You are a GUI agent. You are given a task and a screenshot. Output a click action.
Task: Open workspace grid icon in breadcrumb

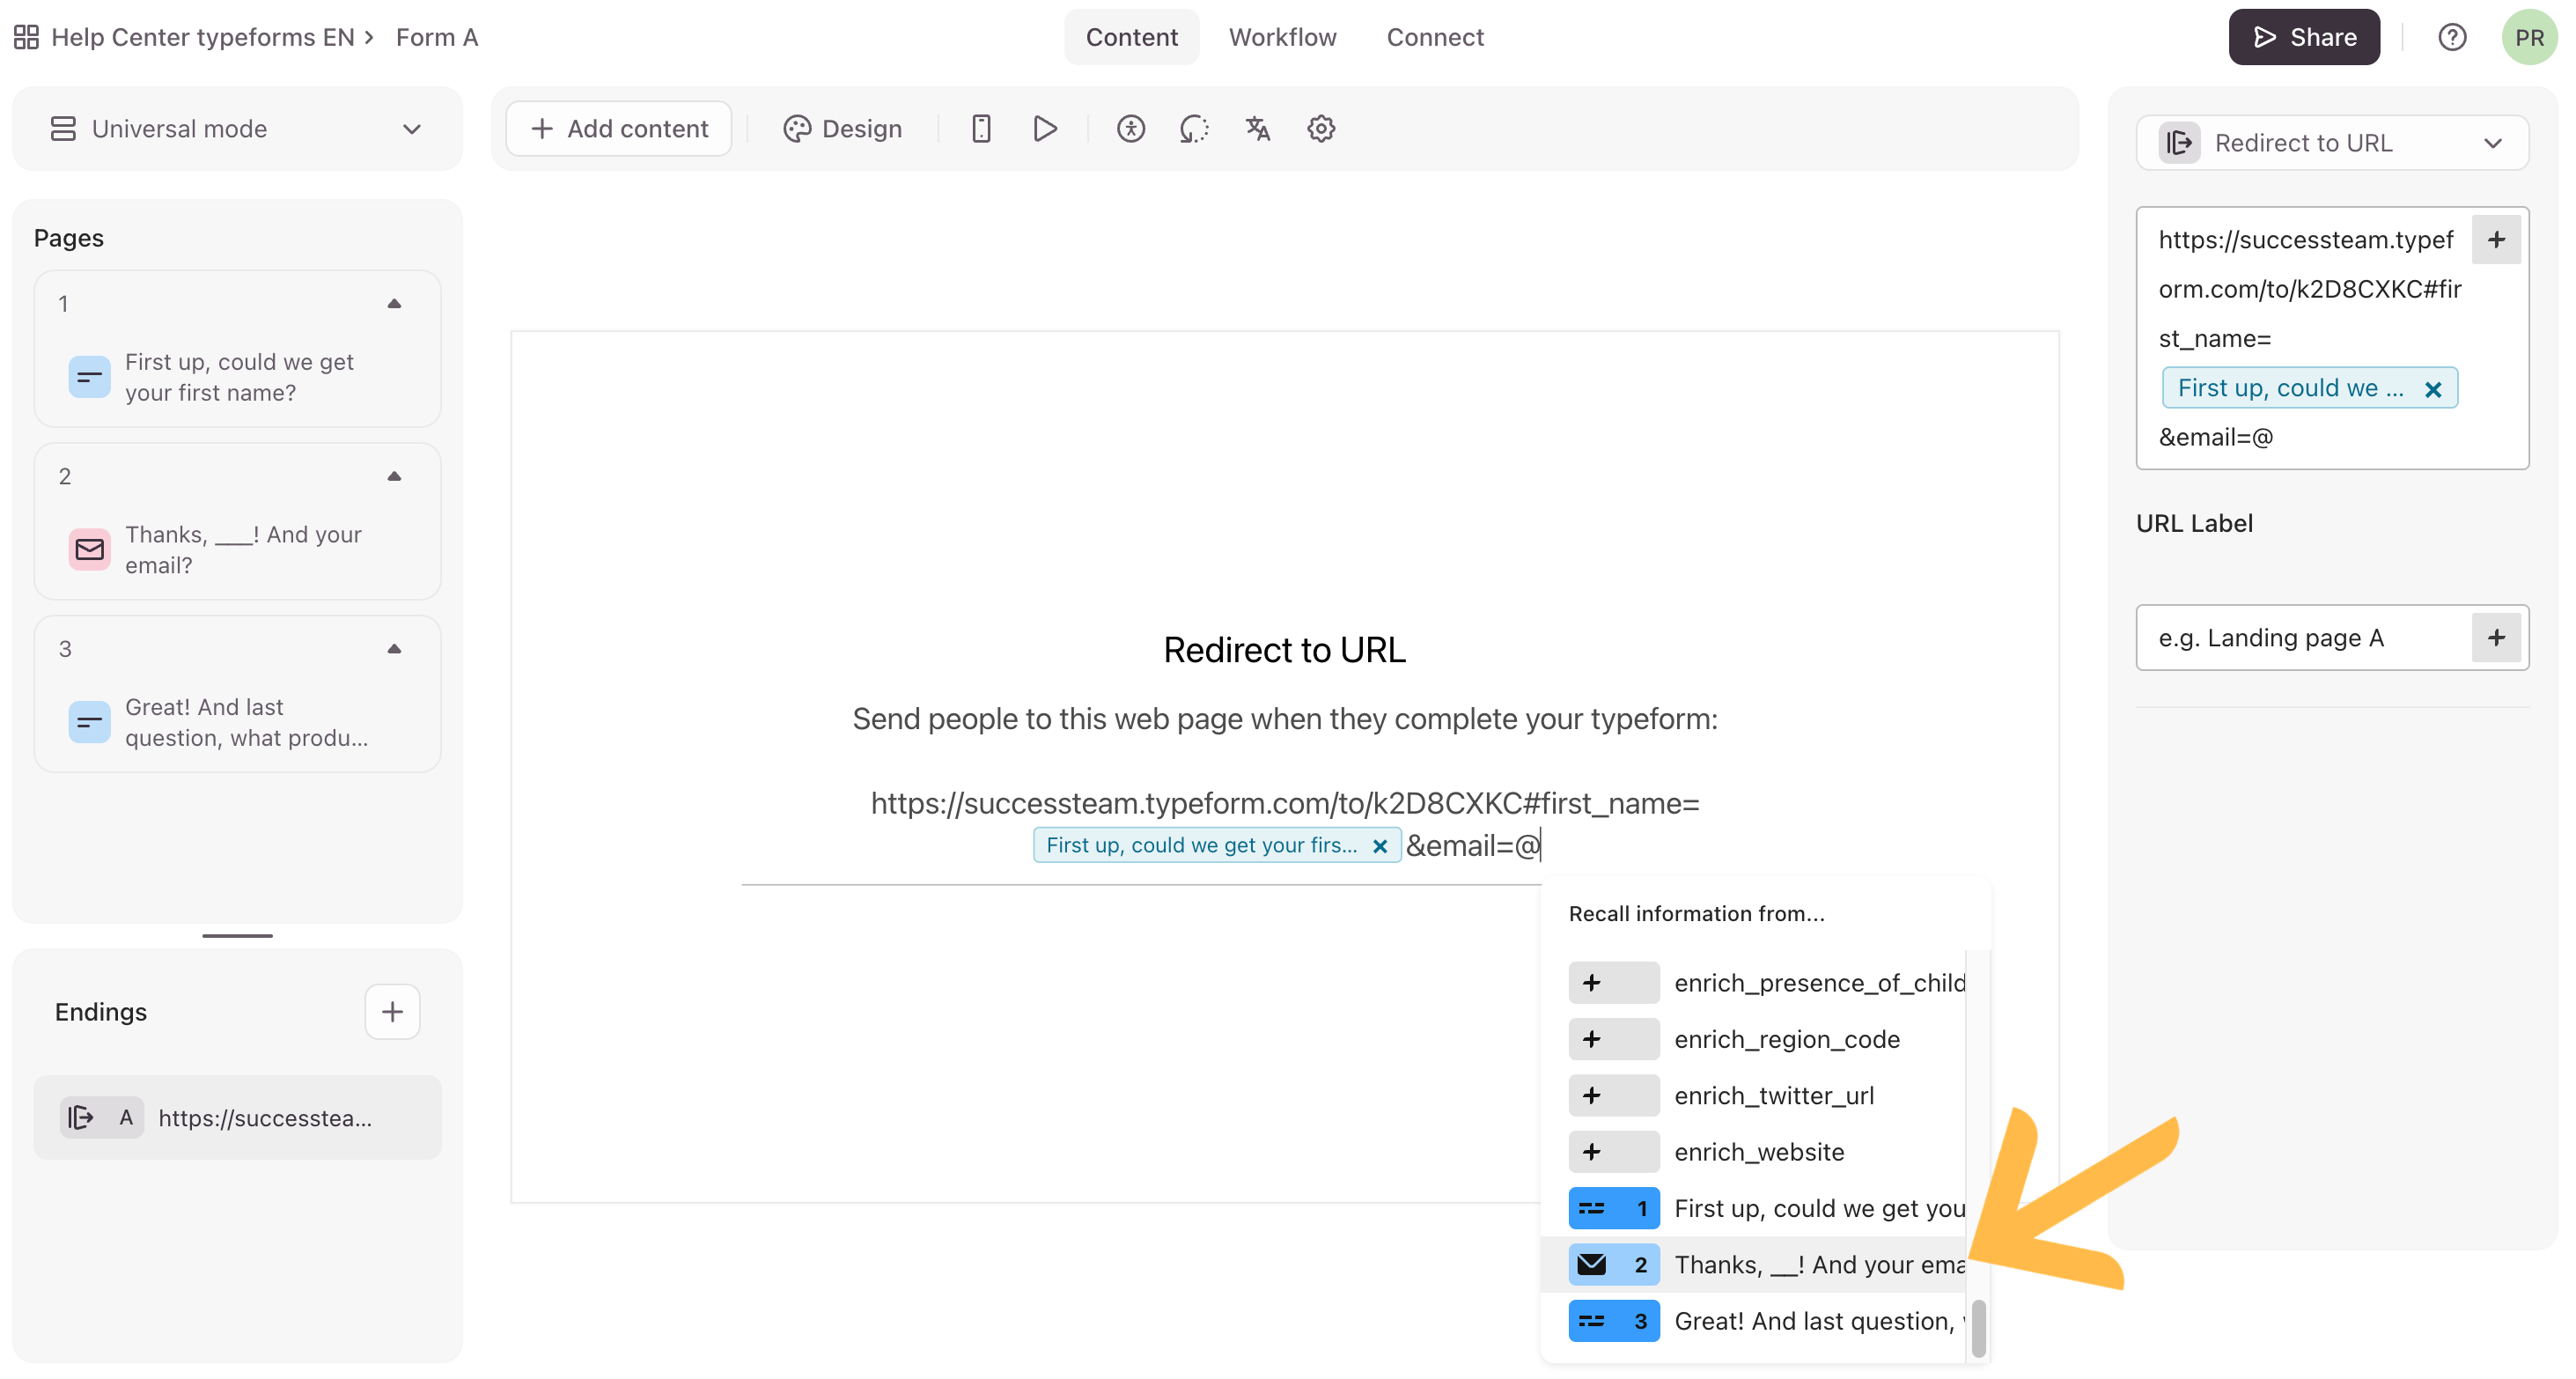pos(26,37)
